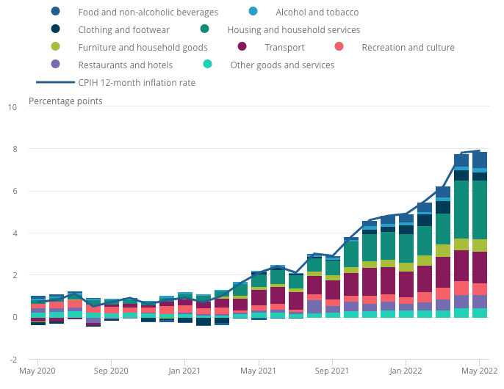504x389 pixels.
Task: Click the Furniture and household goods legend dot
Action: (55, 47)
